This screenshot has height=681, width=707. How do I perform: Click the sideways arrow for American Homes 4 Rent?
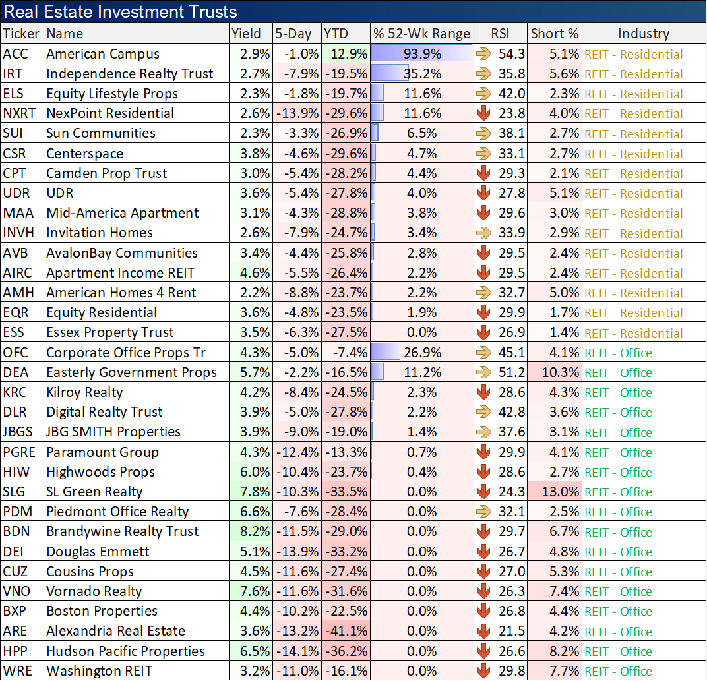click(x=484, y=293)
